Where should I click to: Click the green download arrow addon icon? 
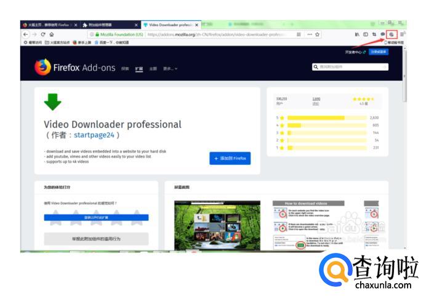tap(52, 102)
